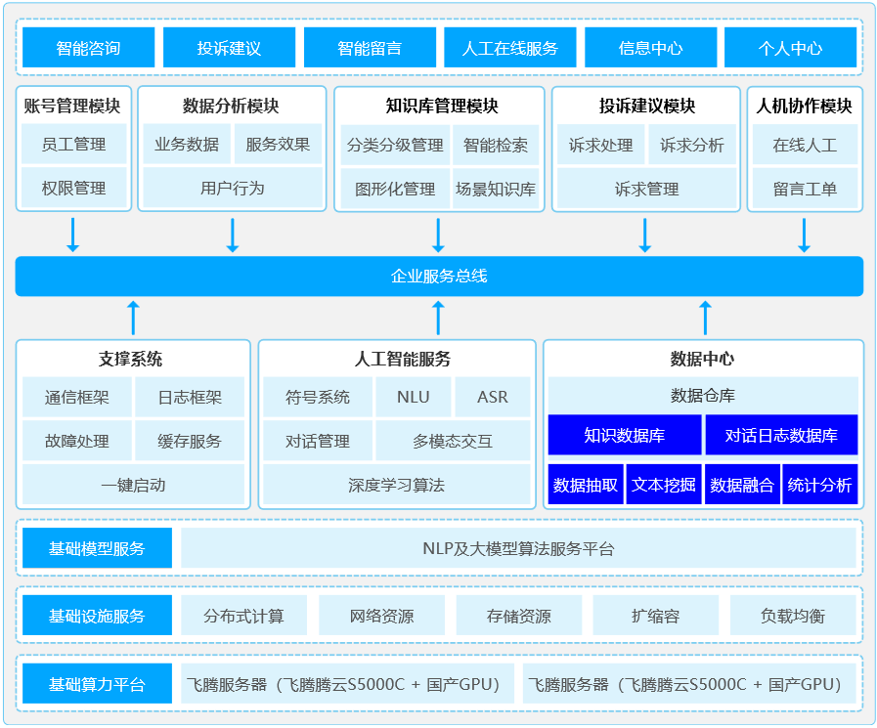This screenshot has height=728, width=877.
Task: Click the 场景知识库 box
Action: [496, 189]
